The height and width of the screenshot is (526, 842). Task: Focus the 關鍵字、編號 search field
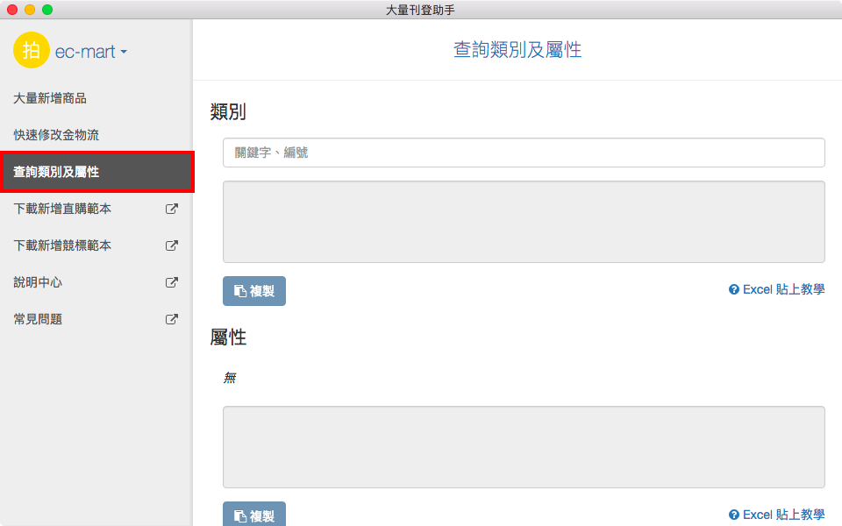point(524,153)
